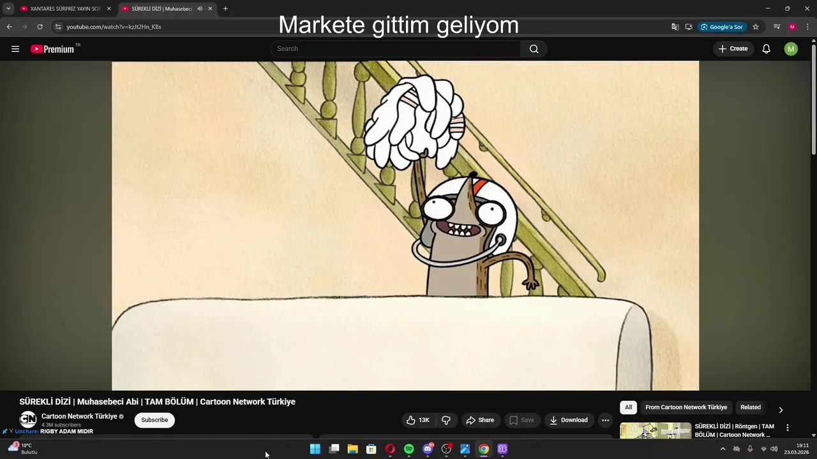Open options menu for Röntgen video suggestion
Screen dimensions: 817x459
(x=787, y=428)
